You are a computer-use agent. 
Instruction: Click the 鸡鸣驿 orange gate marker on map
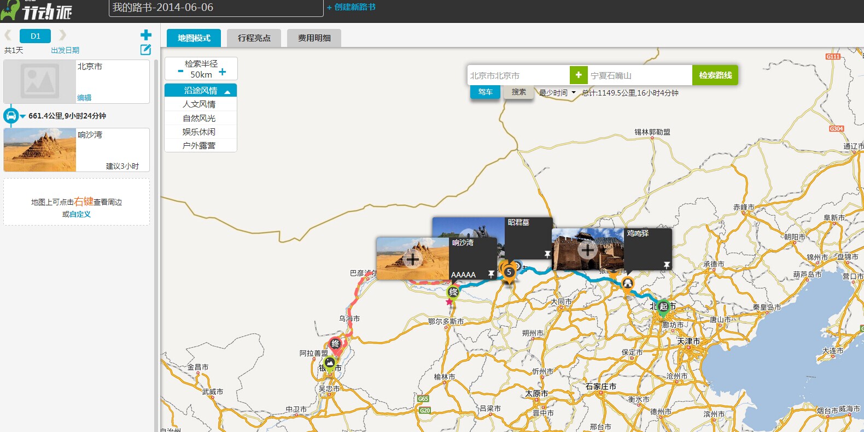[628, 283]
